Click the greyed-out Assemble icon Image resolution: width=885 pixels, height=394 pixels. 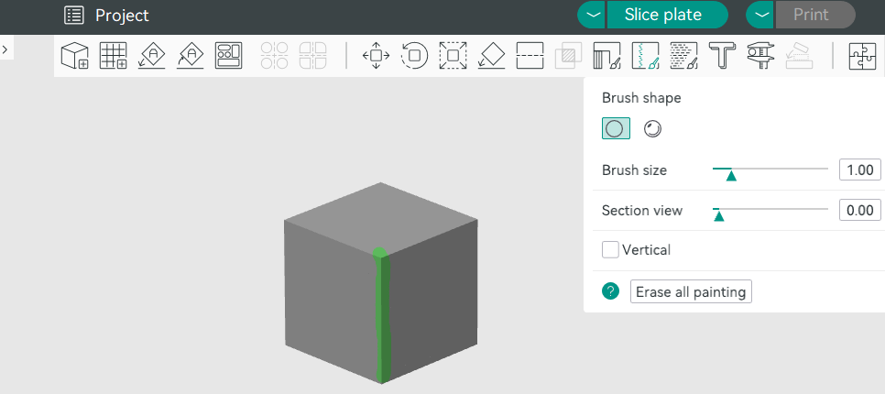[799, 56]
